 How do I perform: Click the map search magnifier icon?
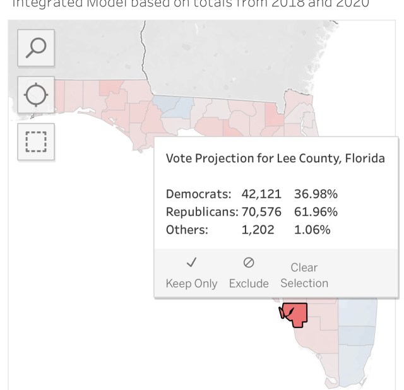point(35,48)
